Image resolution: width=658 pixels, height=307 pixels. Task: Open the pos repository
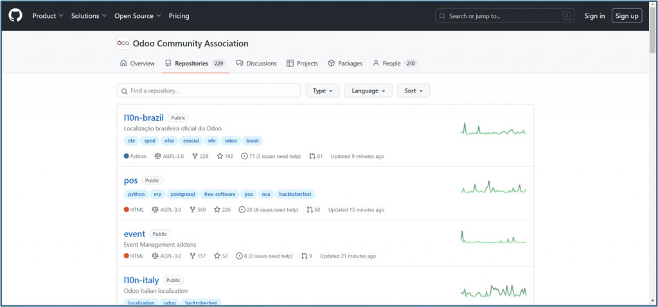click(130, 180)
